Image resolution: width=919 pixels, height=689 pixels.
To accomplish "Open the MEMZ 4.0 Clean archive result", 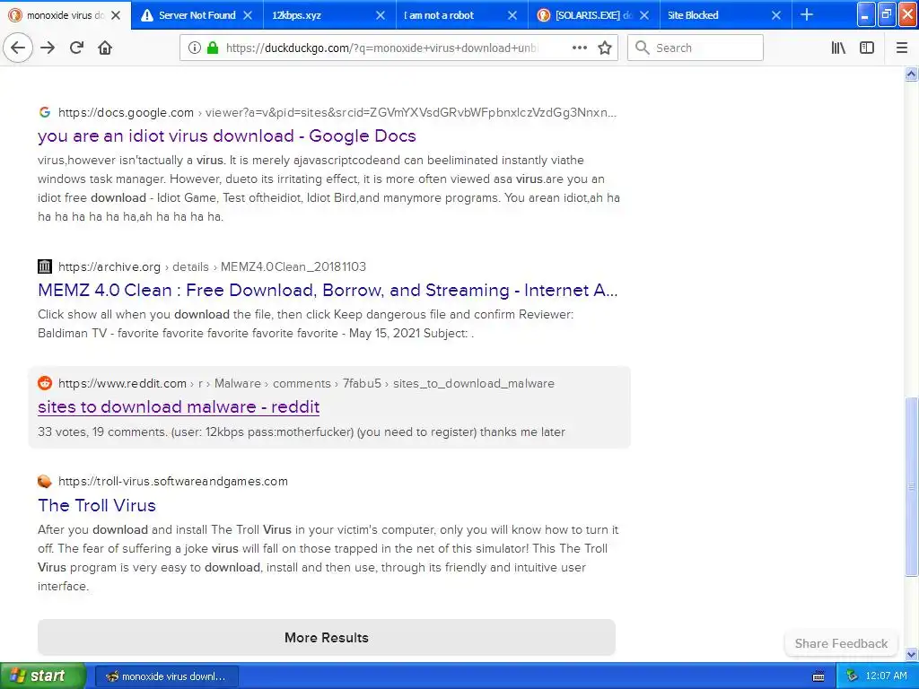I will 328,290.
